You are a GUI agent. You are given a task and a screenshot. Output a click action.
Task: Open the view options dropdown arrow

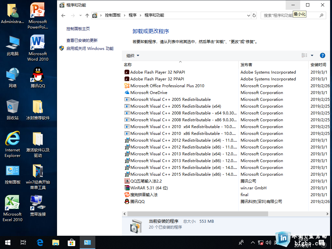(x=312, y=55)
